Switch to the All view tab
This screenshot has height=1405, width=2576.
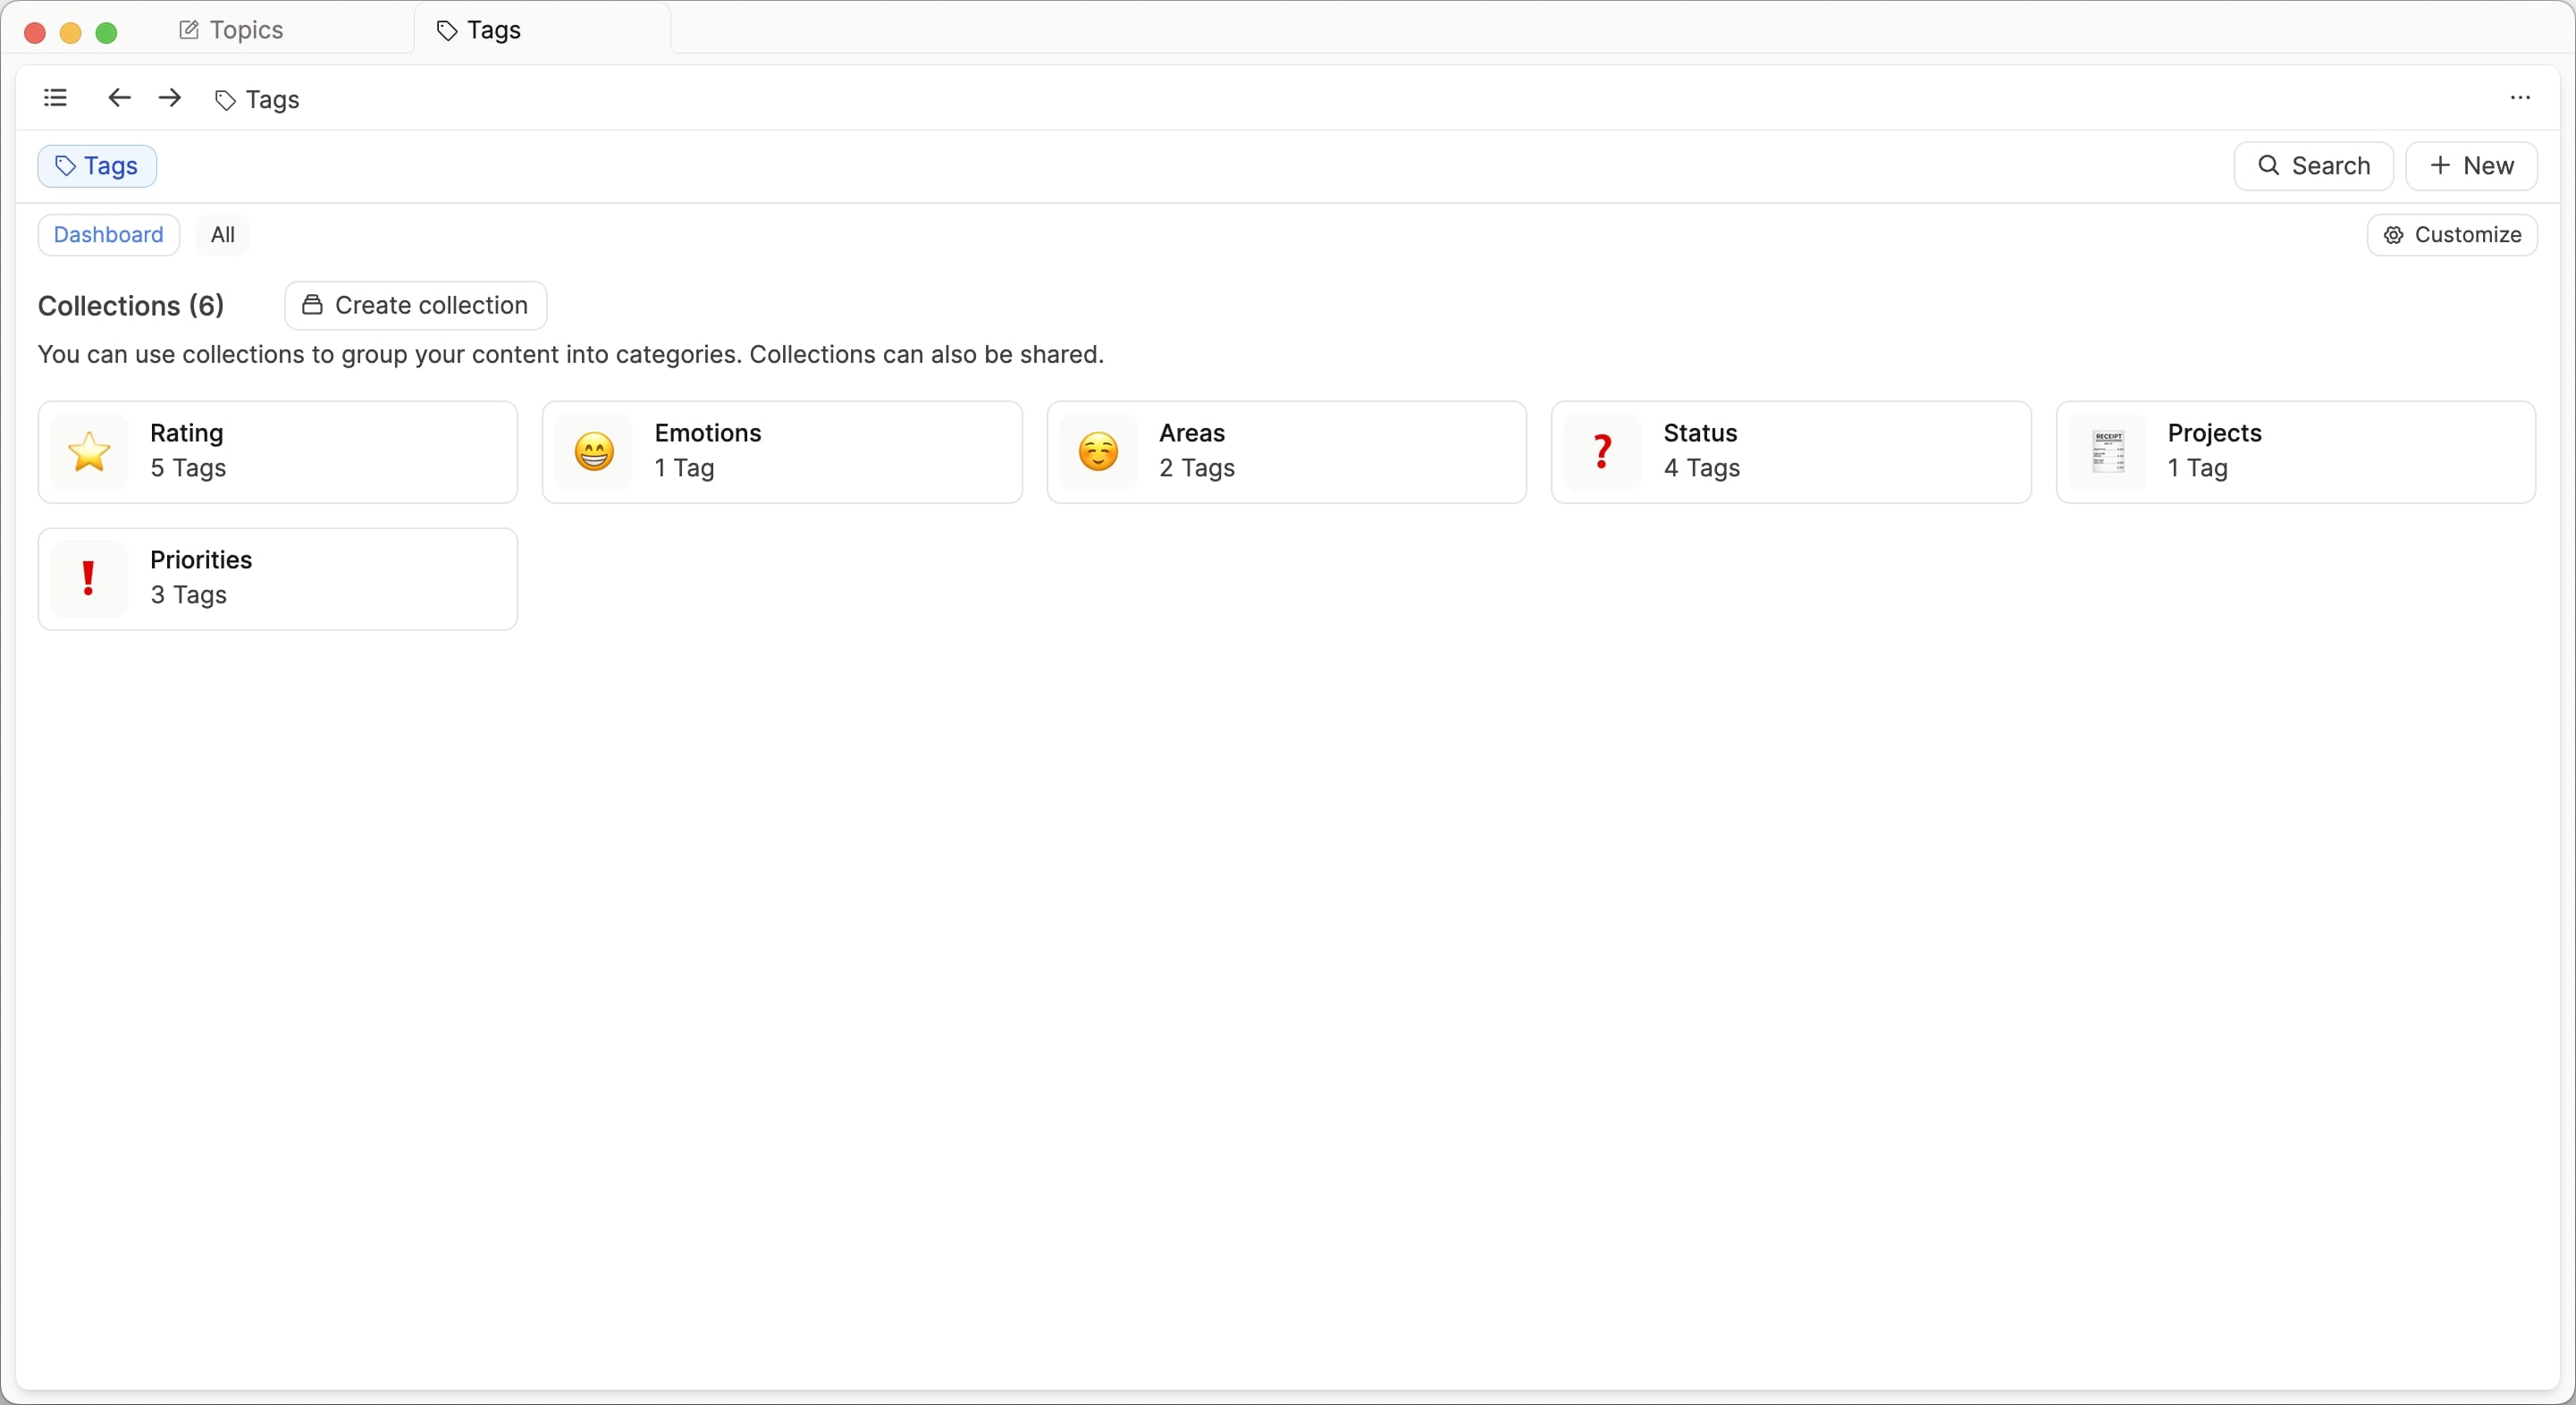[x=222, y=235]
